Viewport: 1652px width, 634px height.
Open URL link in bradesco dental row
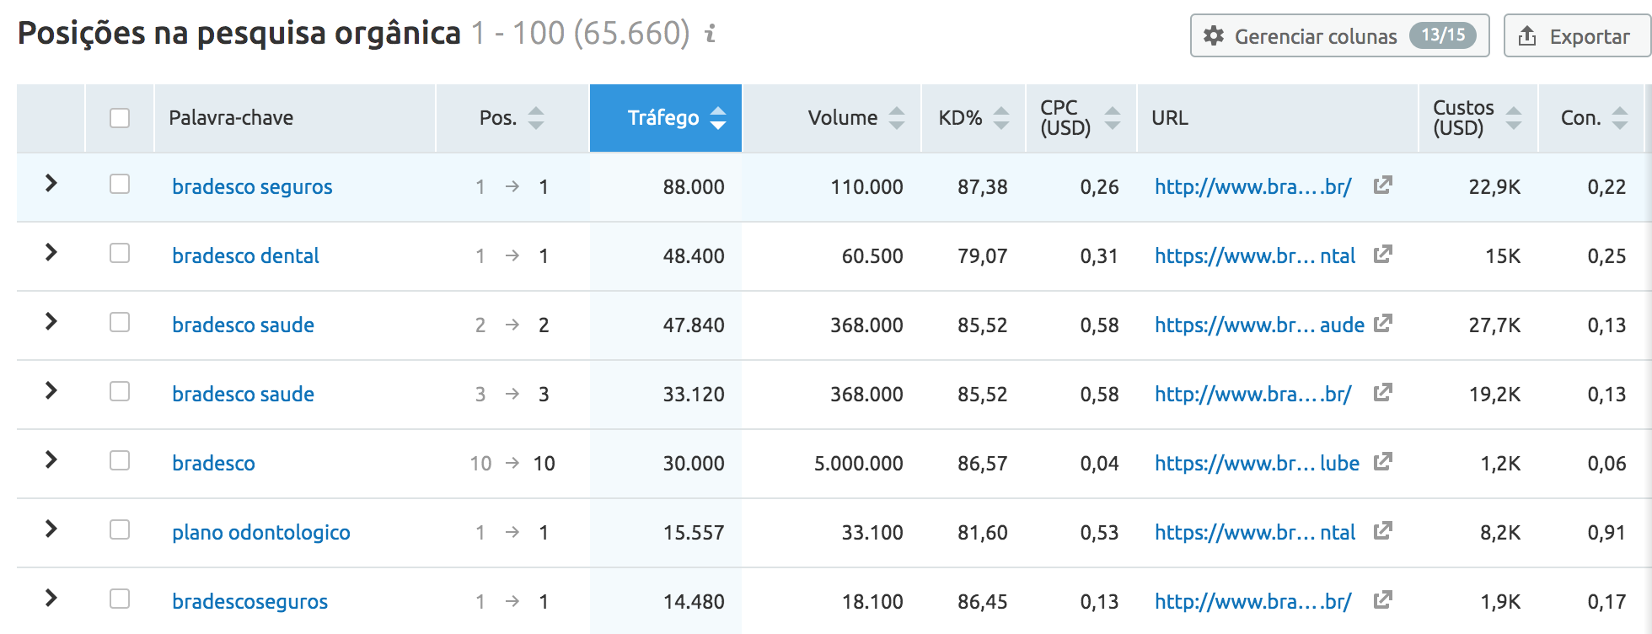tap(1255, 256)
